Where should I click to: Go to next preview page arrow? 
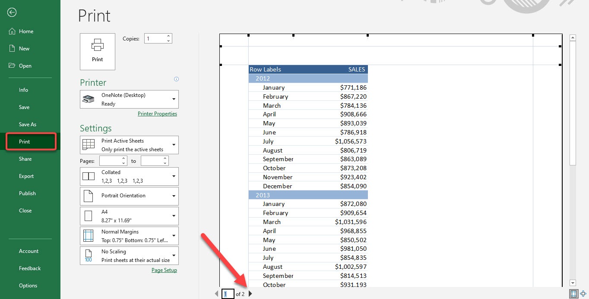point(250,294)
